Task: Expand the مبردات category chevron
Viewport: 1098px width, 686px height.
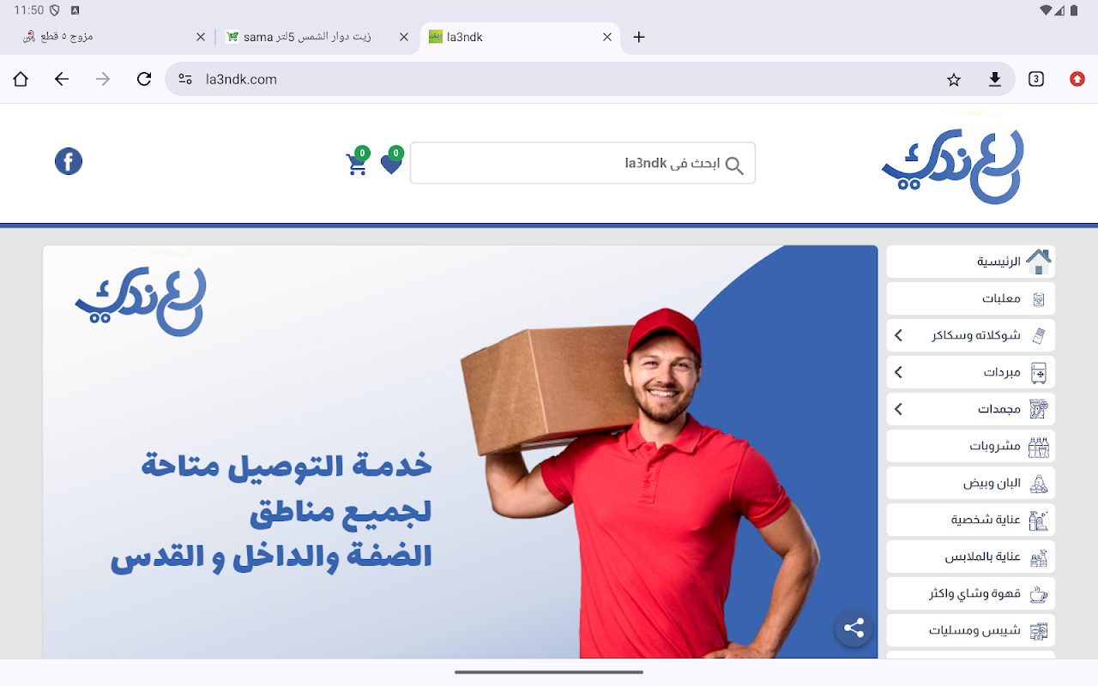Action: click(x=898, y=372)
